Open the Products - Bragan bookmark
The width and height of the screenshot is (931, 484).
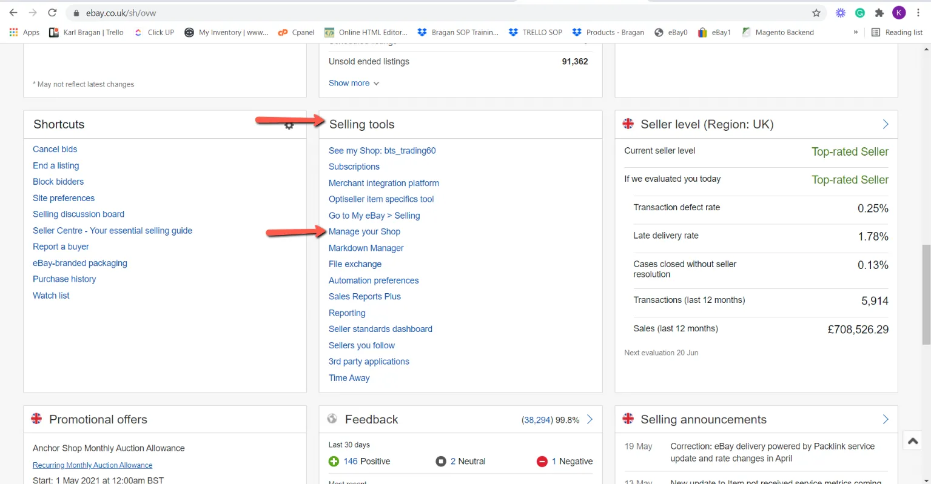point(608,32)
